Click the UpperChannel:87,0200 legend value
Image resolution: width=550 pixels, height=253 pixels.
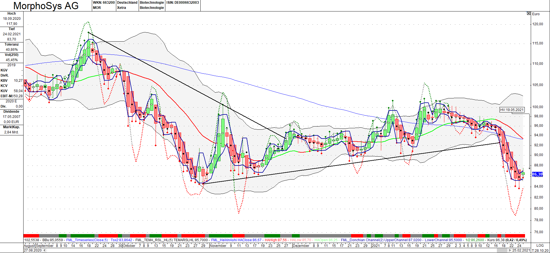pyautogui.click(x=403, y=240)
